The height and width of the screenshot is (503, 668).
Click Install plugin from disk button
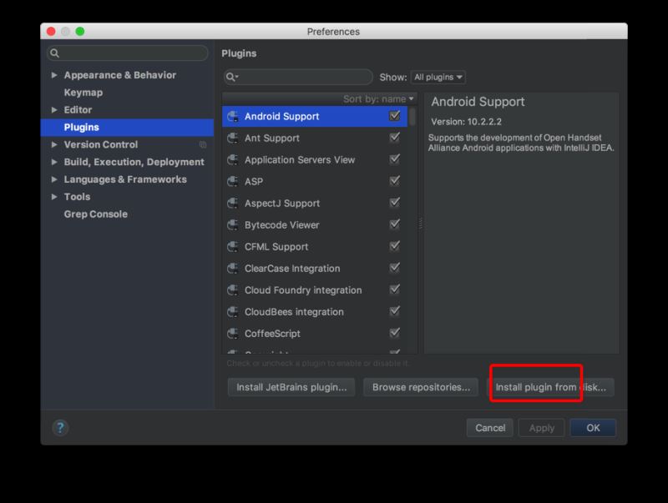(550, 387)
